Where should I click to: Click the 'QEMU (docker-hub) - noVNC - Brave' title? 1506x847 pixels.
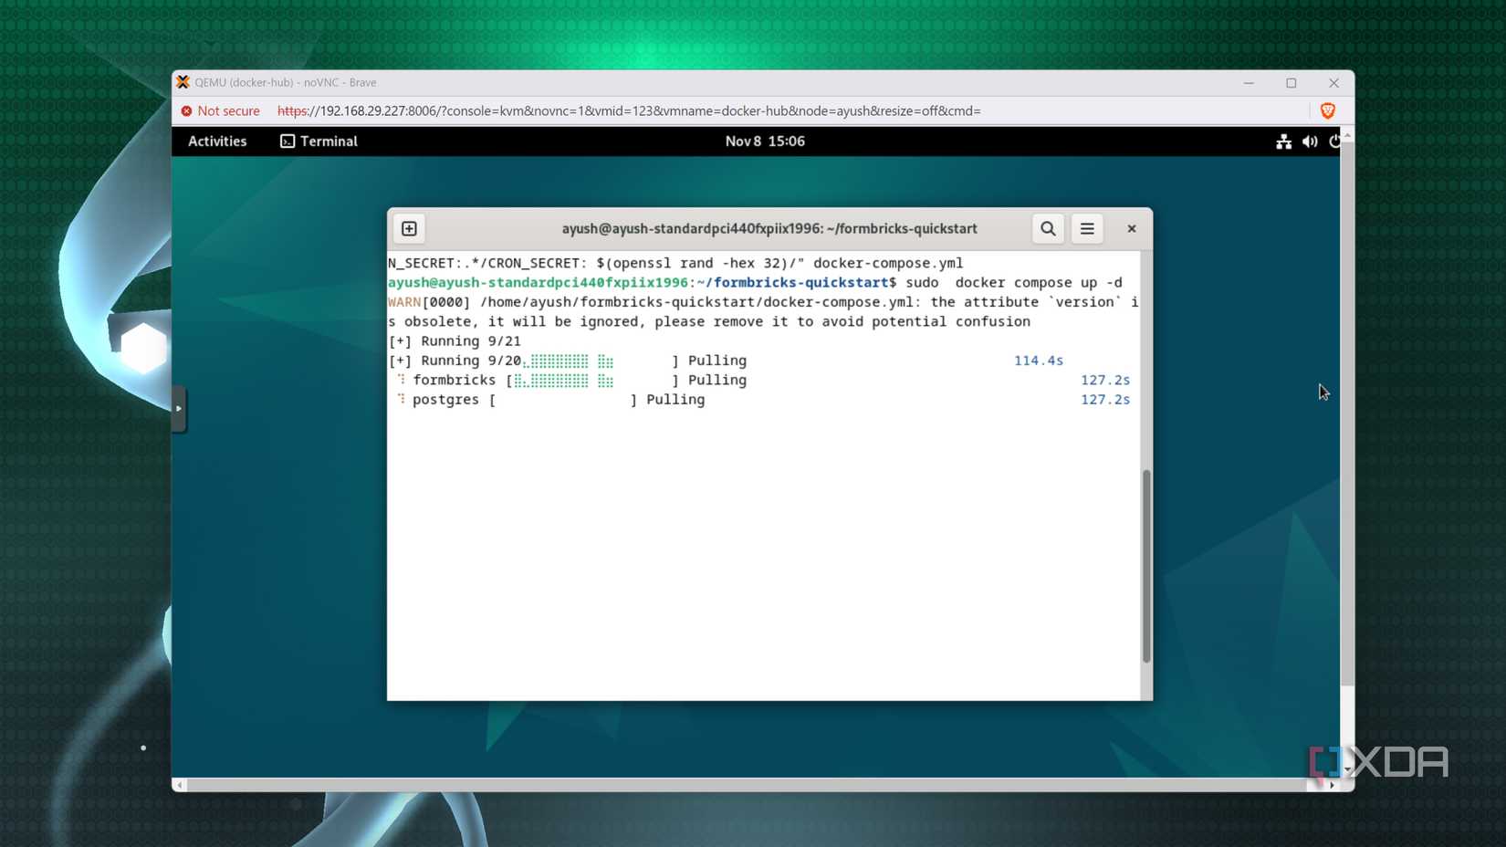[x=285, y=82]
